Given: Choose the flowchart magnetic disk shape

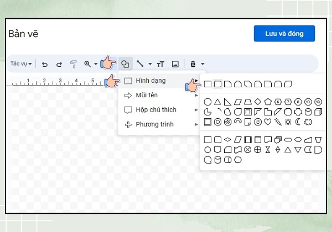Looking at the screenshot, I should pyautogui.click(x=217, y=160).
